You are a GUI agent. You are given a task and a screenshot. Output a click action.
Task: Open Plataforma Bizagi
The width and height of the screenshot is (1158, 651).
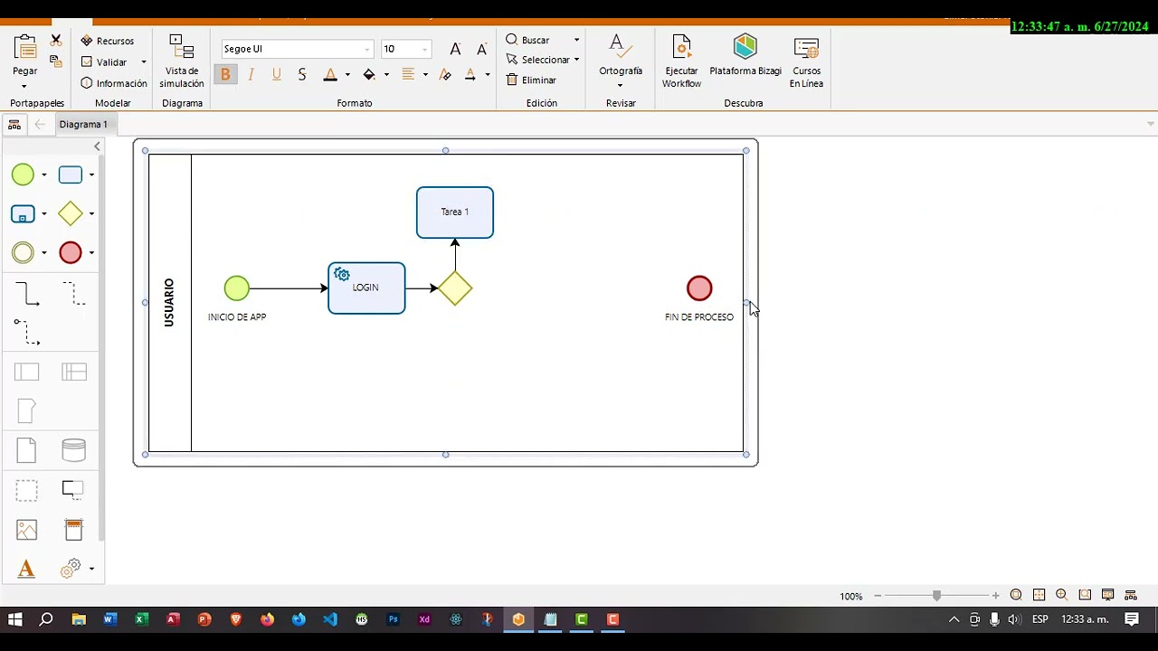[x=745, y=56]
